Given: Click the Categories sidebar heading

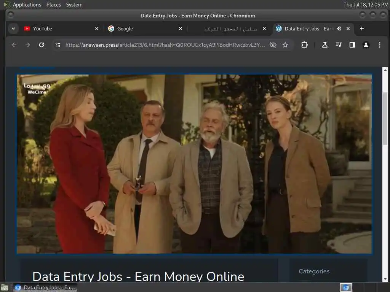Looking at the screenshot, I should (x=314, y=271).
